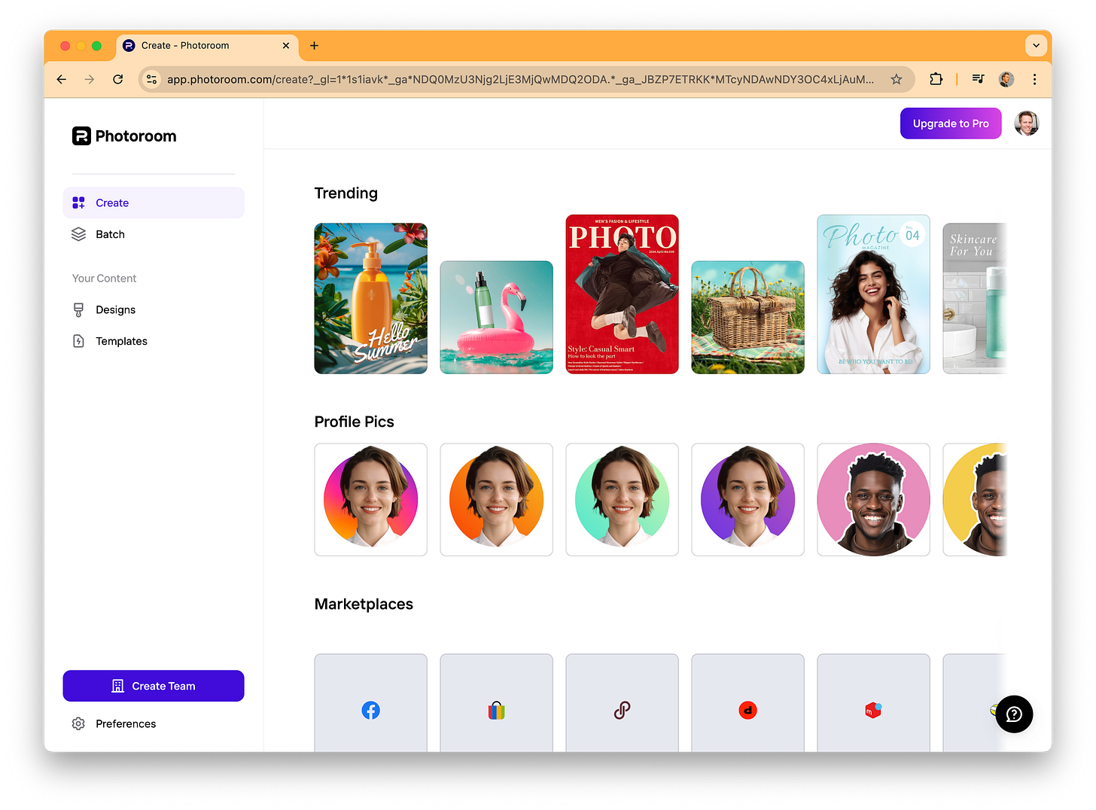Open the Create section in sidebar

[x=154, y=202]
